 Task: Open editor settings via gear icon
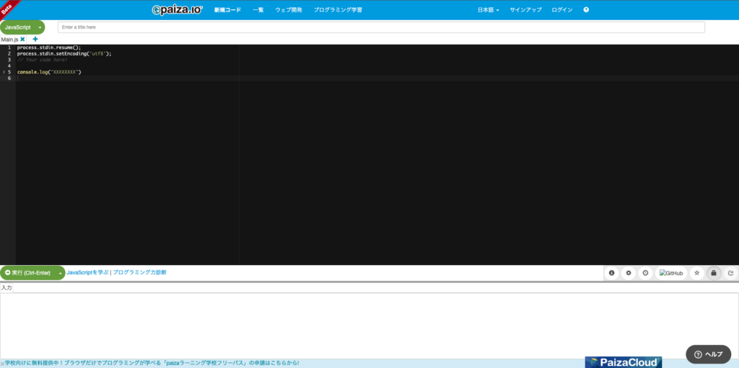click(629, 273)
